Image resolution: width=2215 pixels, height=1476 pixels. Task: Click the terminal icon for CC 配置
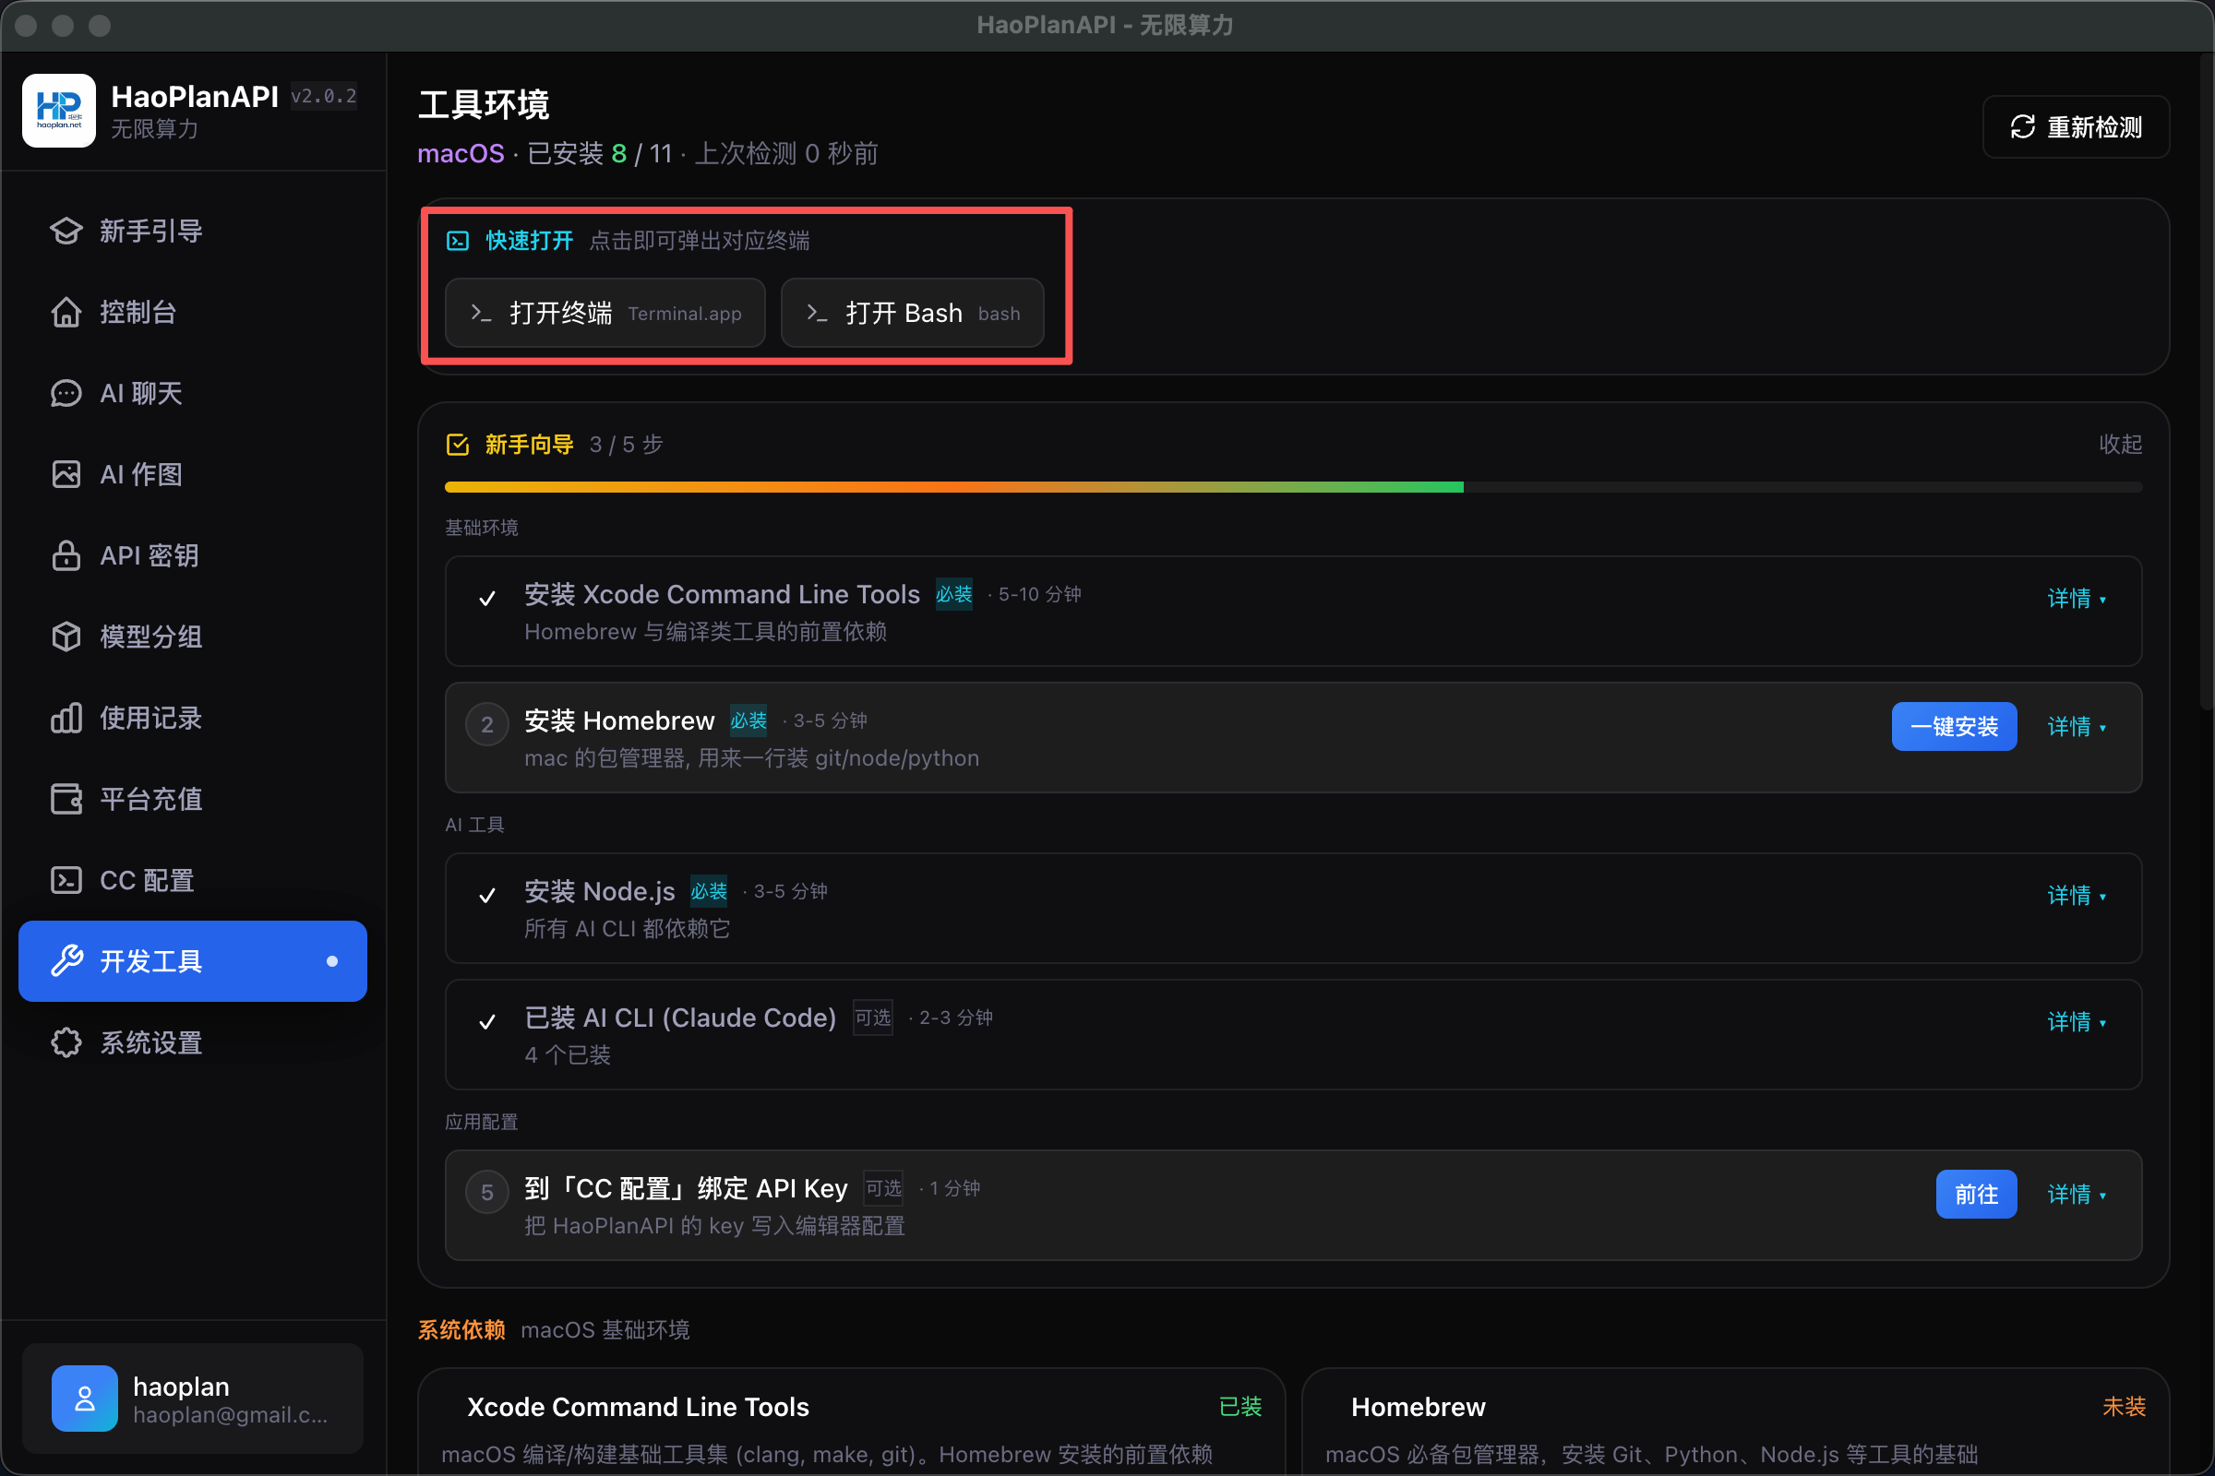(66, 880)
